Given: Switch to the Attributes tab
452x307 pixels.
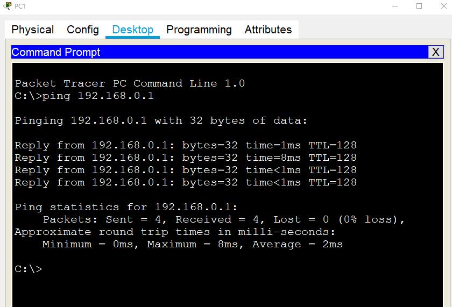Looking at the screenshot, I should (x=268, y=30).
